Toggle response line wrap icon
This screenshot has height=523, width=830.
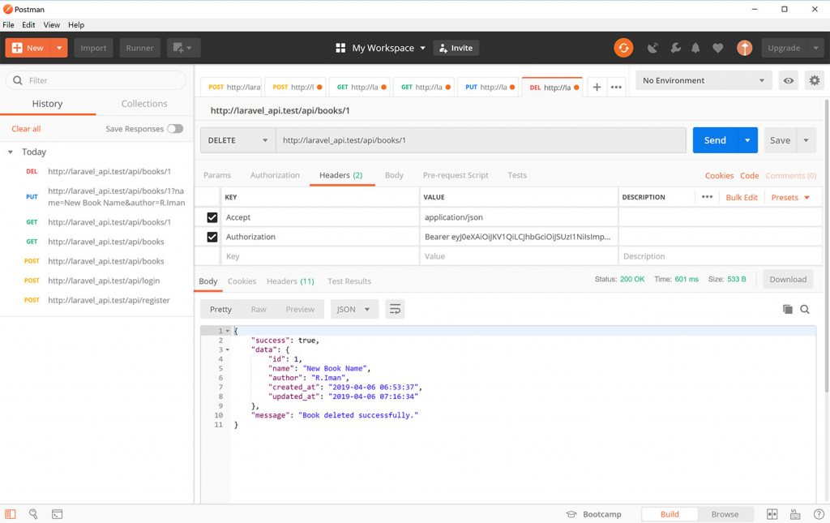(395, 309)
